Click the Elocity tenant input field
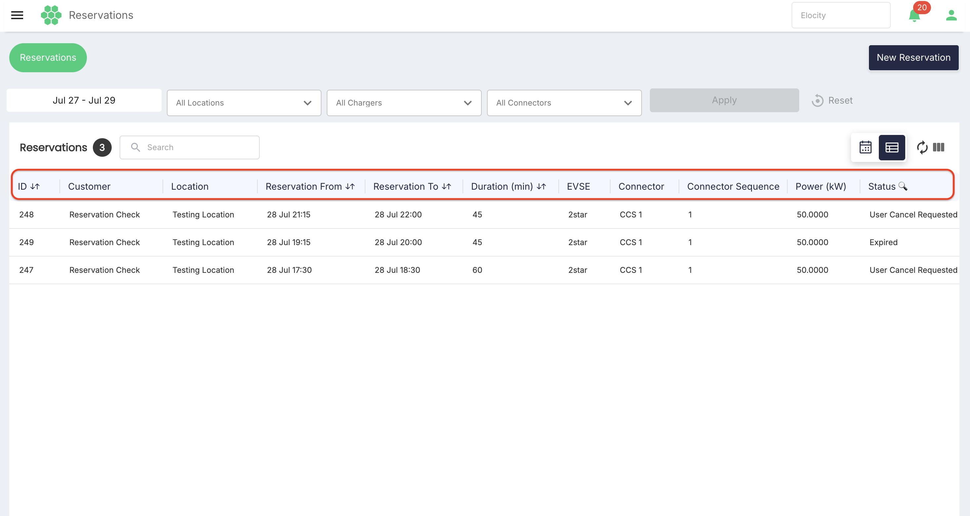 tap(841, 16)
